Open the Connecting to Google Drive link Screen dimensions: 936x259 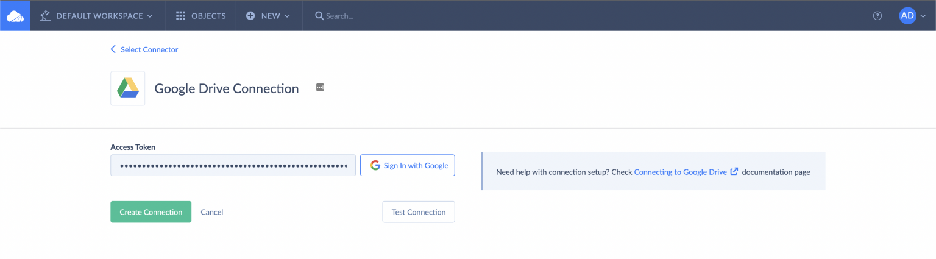[680, 172]
